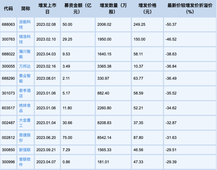
Task: Click the 增发数量(万股) column header
Action: pyautogui.click(x=113, y=8)
